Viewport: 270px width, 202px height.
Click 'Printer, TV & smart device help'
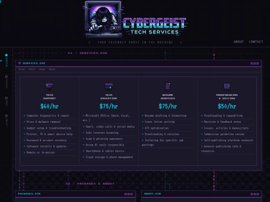[49, 134]
